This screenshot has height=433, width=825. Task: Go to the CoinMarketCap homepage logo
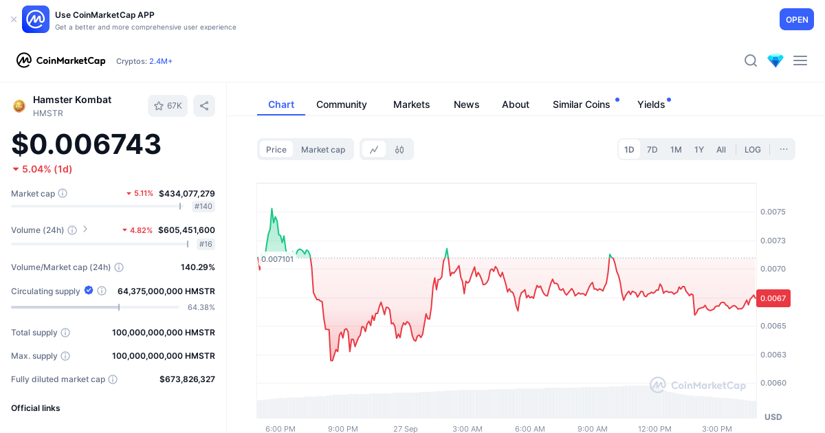pos(61,60)
